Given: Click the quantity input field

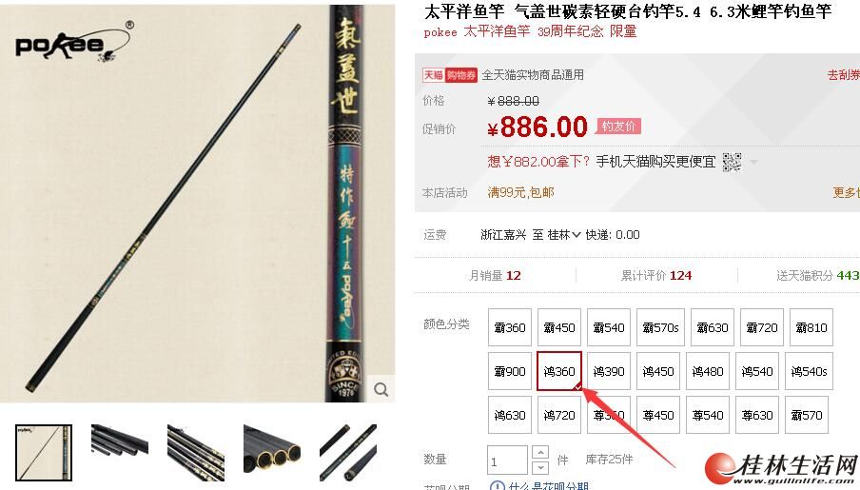Looking at the screenshot, I should click(507, 461).
